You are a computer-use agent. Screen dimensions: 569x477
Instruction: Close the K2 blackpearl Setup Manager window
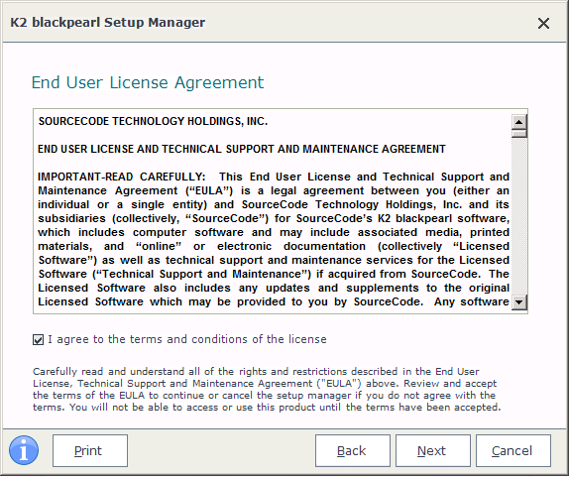[x=543, y=24]
